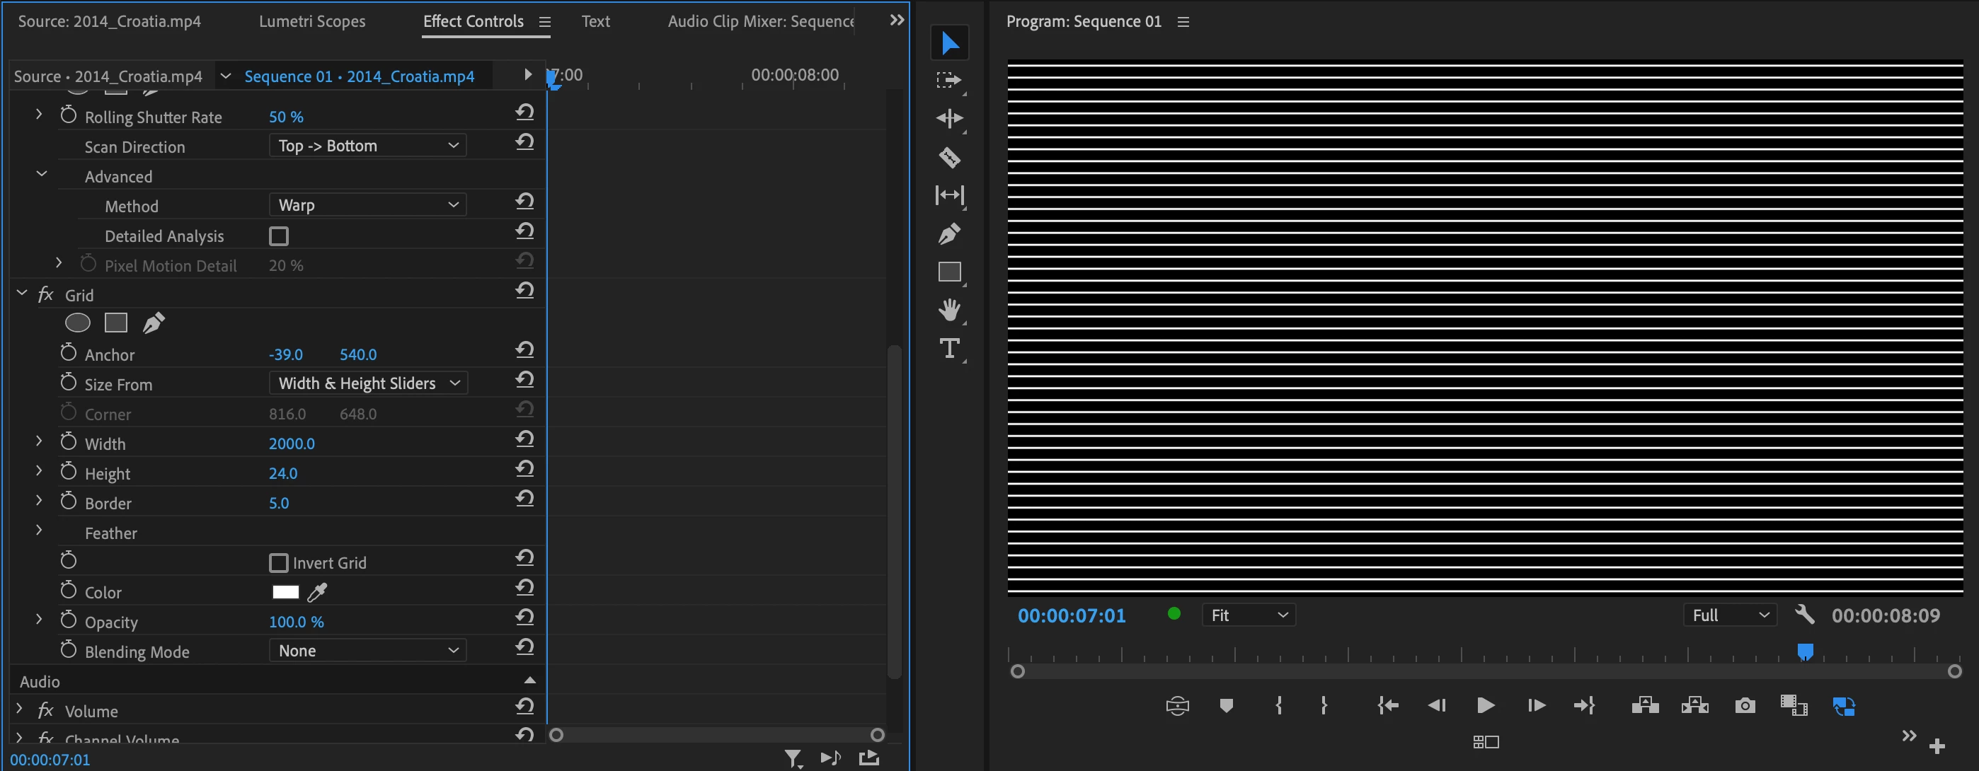Click the Ripple Edit tool
Viewport: 1979px width, 771px height.
950,118
